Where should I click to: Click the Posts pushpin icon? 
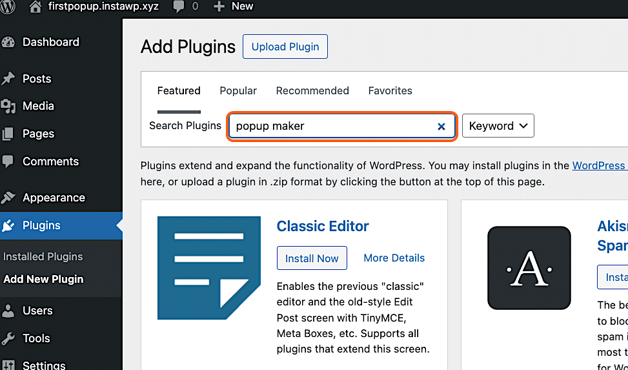click(8, 79)
